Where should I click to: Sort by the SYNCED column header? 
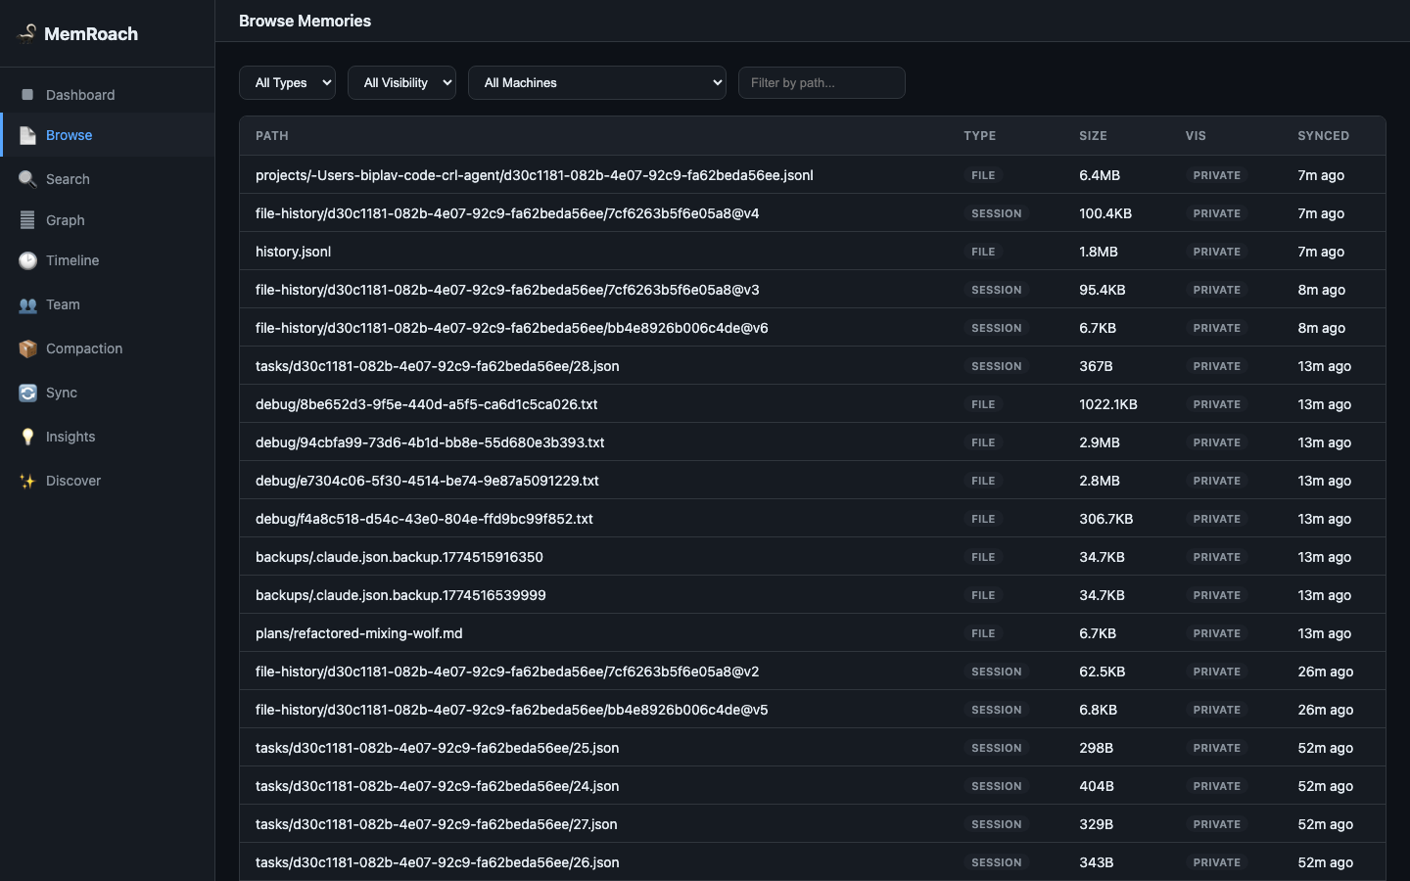[x=1323, y=136]
